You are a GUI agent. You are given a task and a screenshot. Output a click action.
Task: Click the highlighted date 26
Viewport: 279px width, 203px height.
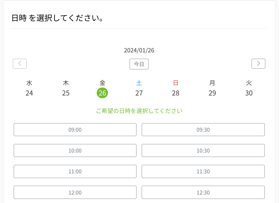[x=103, y=93]
